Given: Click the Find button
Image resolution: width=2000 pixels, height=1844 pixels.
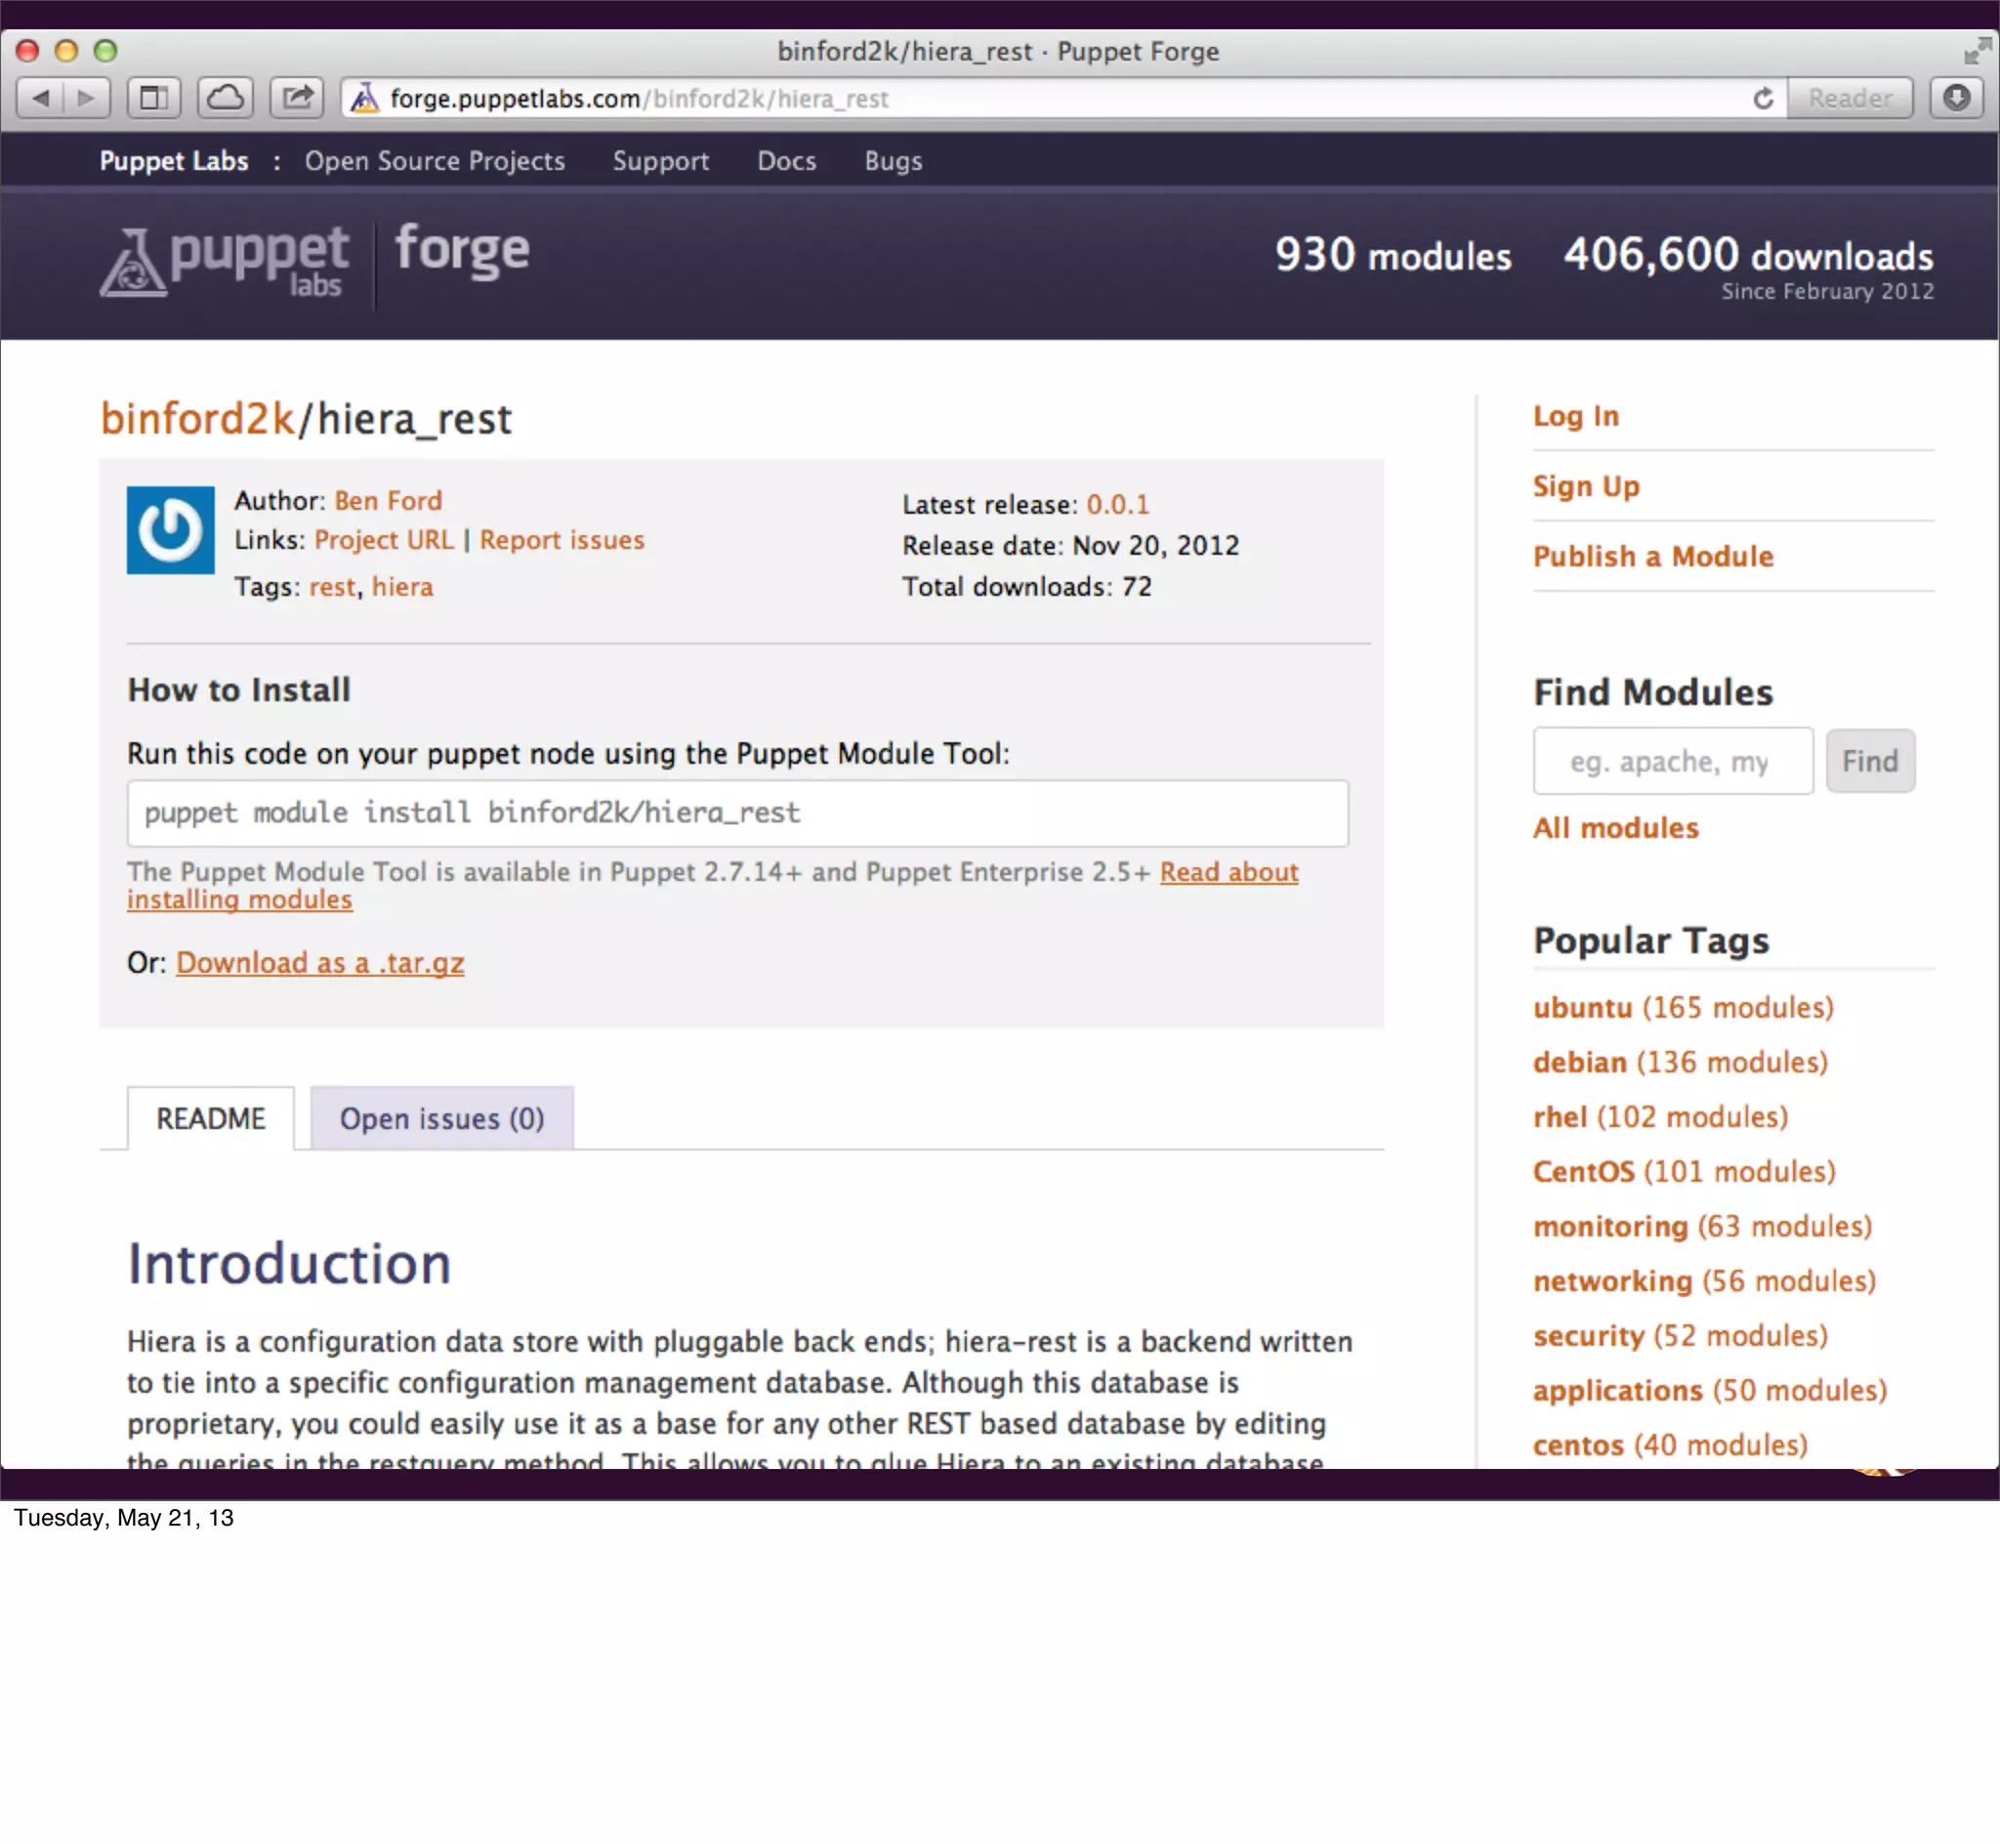Looking at the screenshot, I should [x=1869, y=762].
